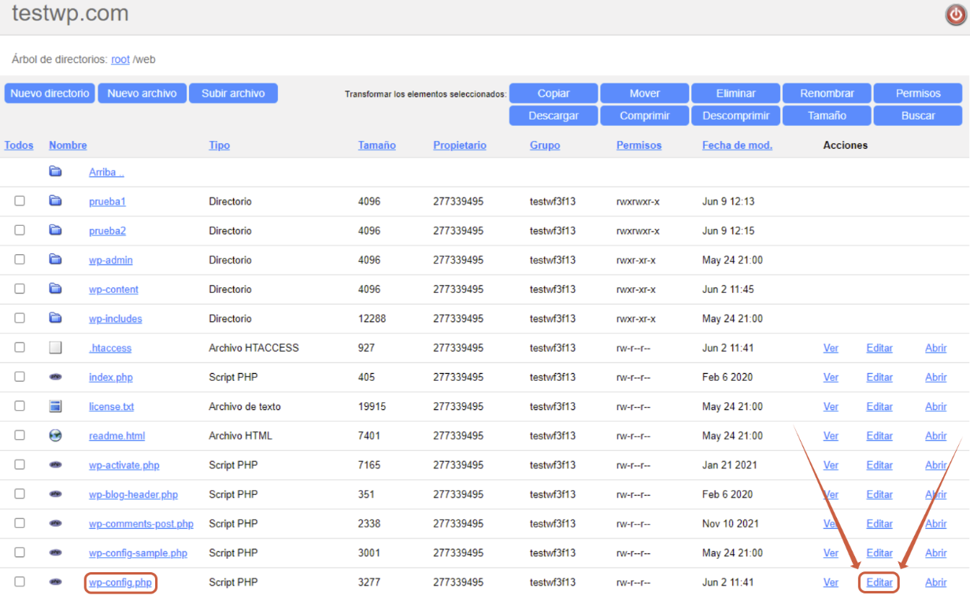Viewport: 970px width, 595px height.
Task: Click the PHP icon for wp-comments-post.php
Action: coord(55,523)
